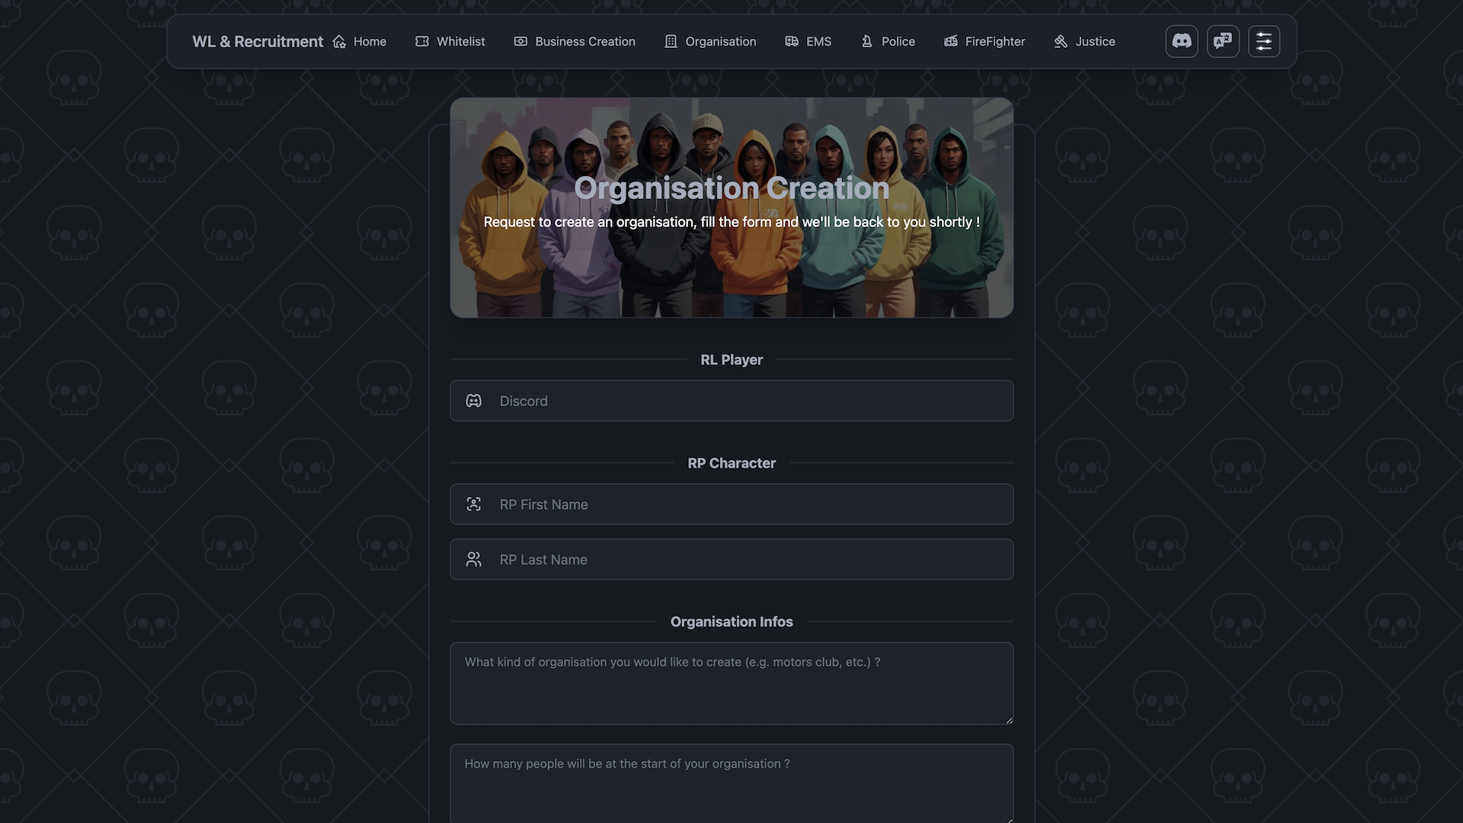The height and width of the screenshot is (823, 1463).
Task: Open the Discord link icon in navbar
Action: click(1181, 41)
